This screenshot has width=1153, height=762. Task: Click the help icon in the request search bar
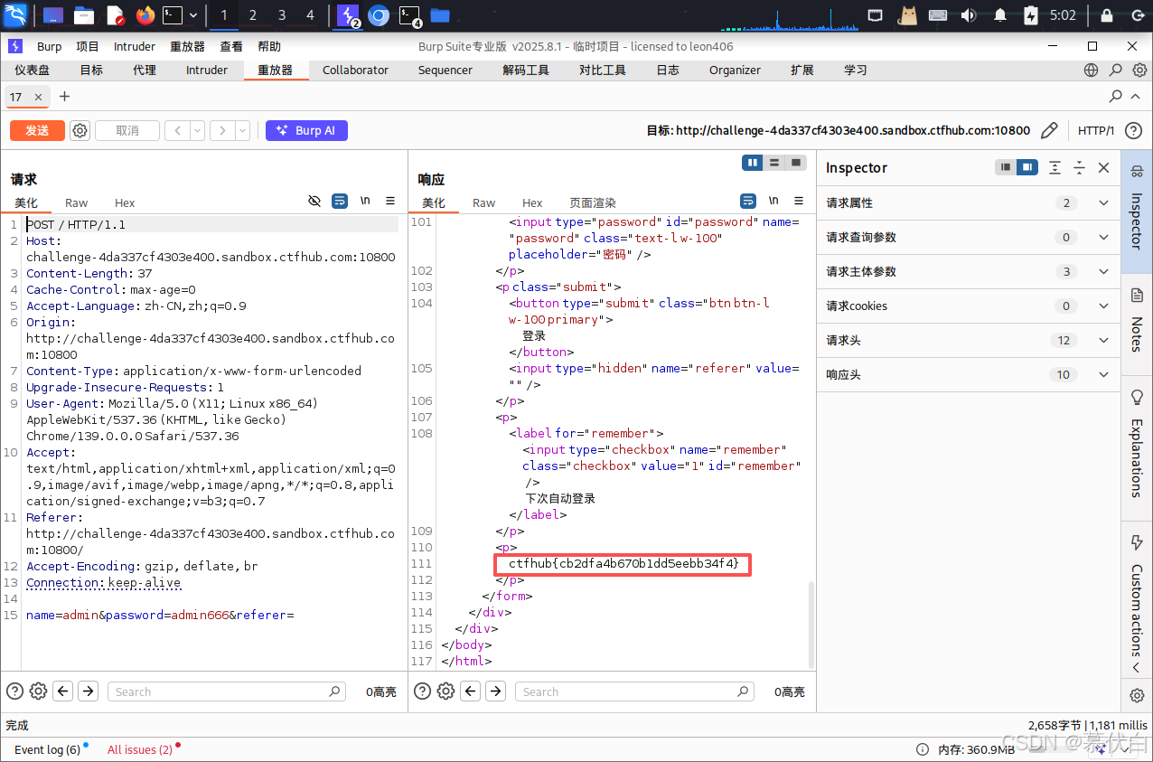click(14, 691)
